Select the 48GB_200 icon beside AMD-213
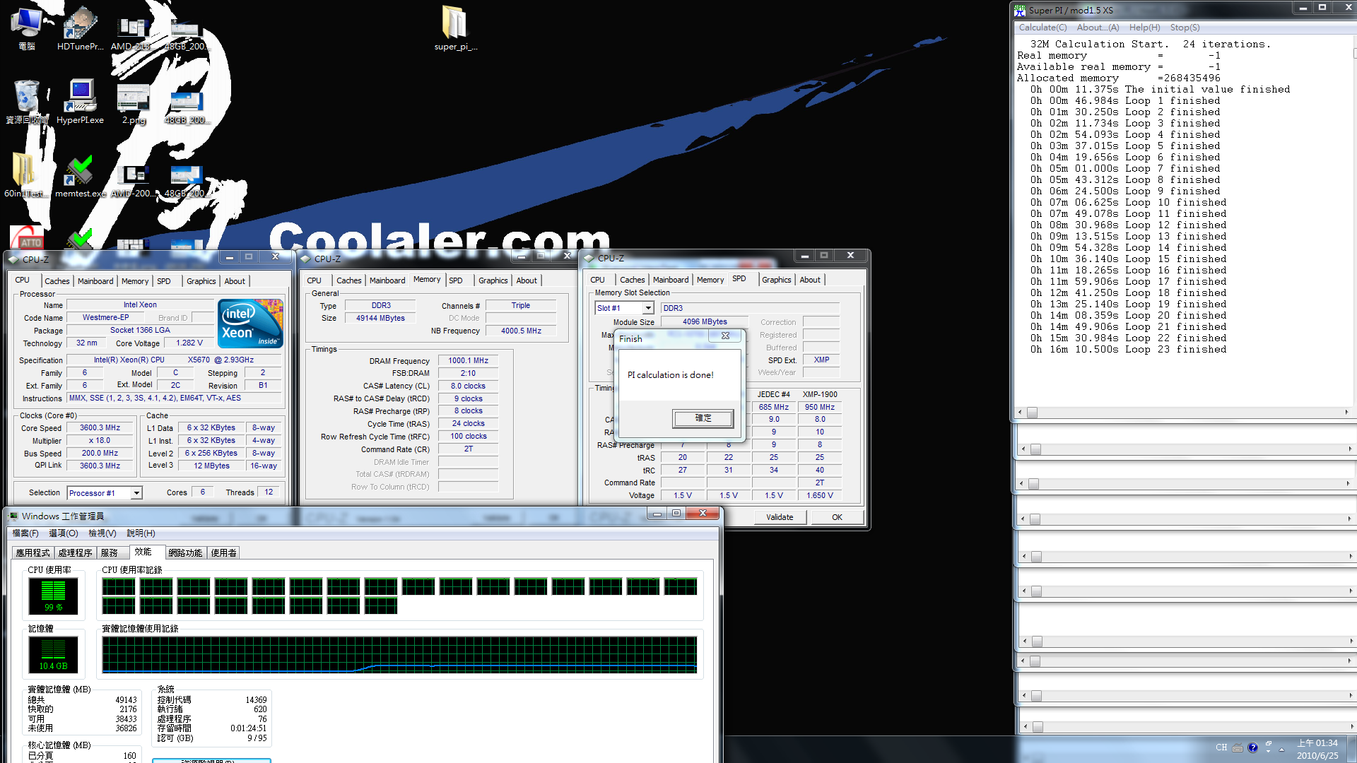This screenshot has height=763, width=1357. point(185,32)
